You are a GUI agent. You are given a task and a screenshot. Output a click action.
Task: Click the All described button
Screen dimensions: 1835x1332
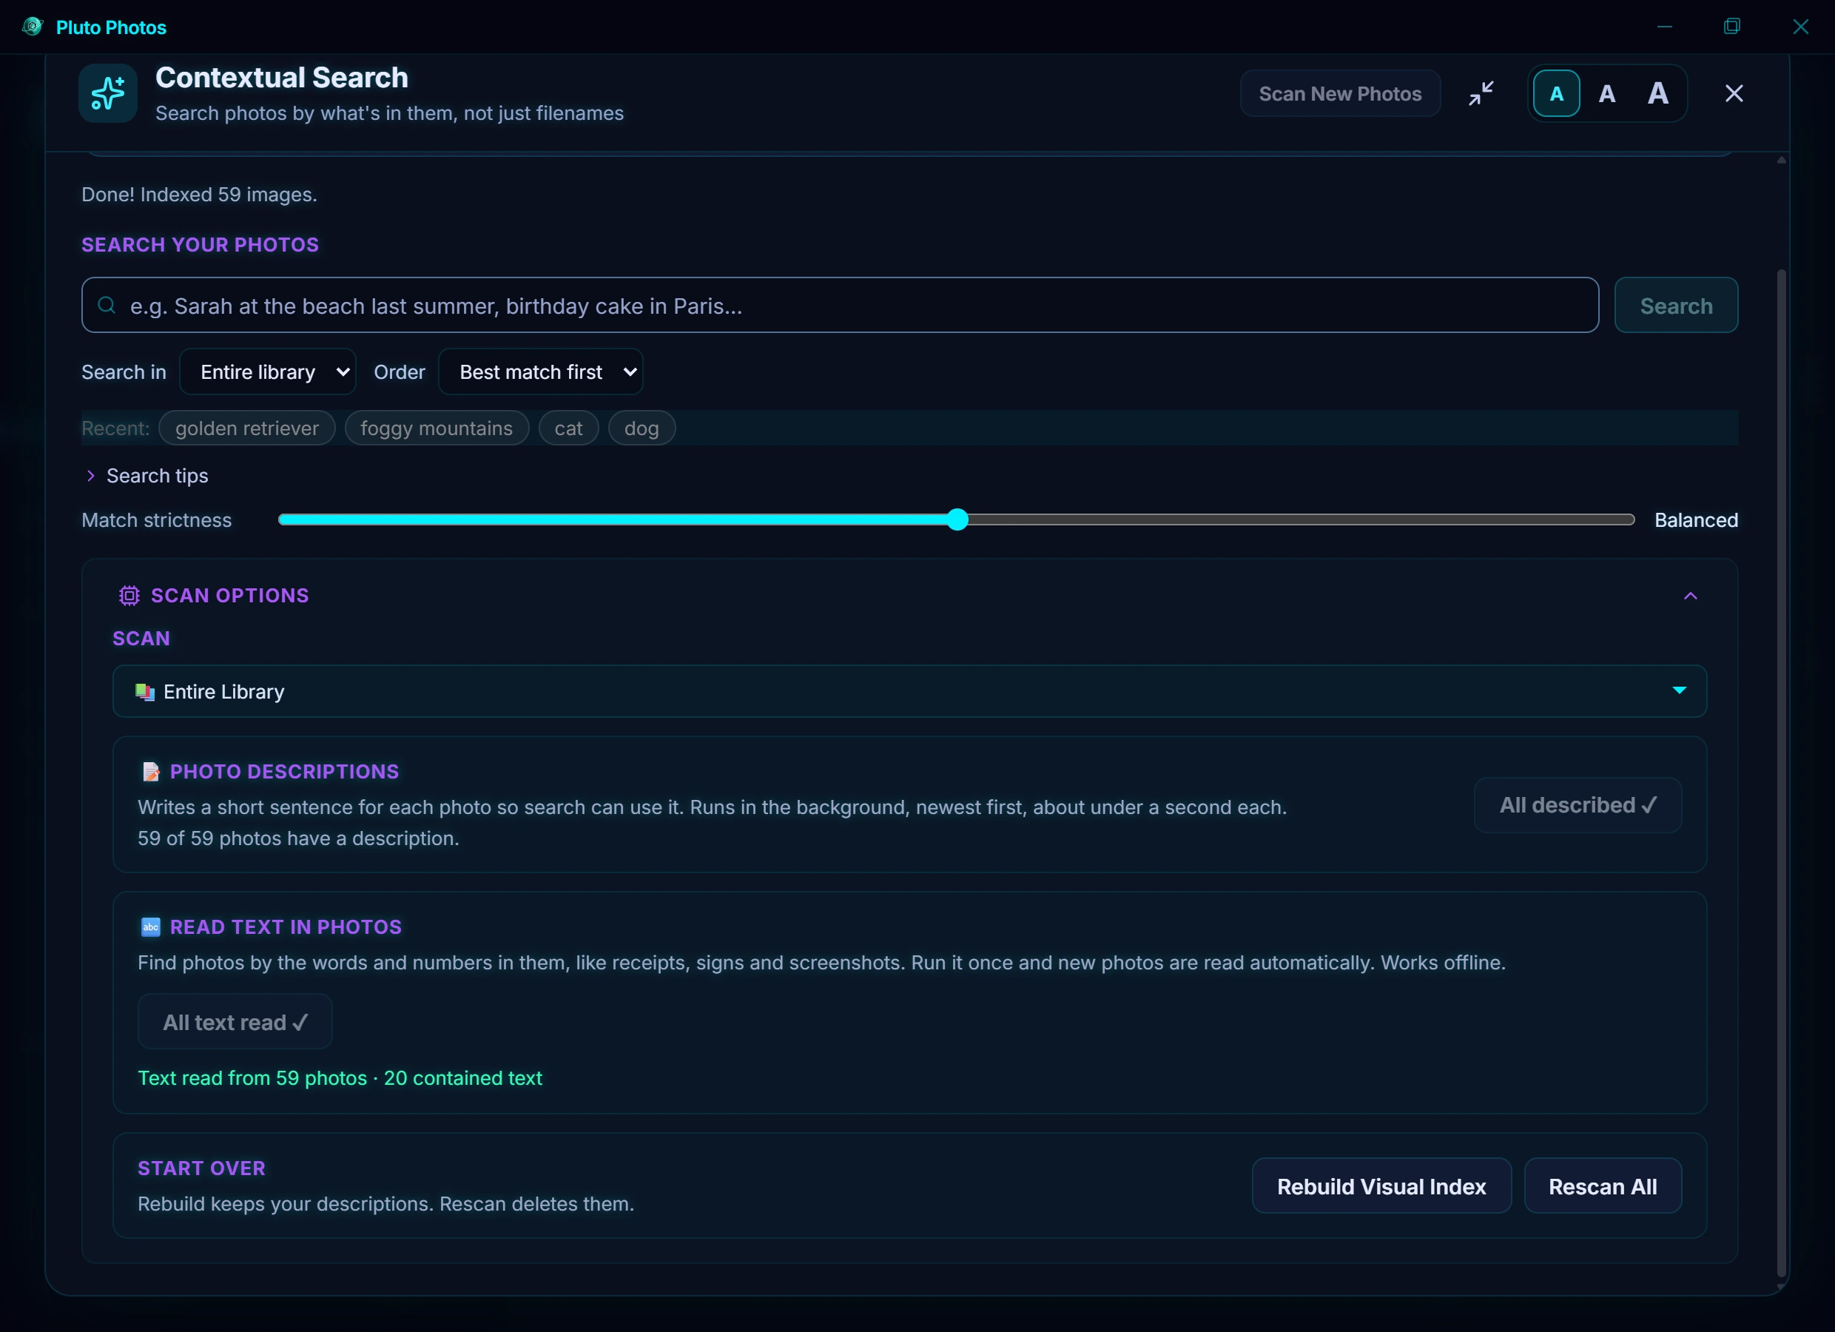click(1578, 805)
